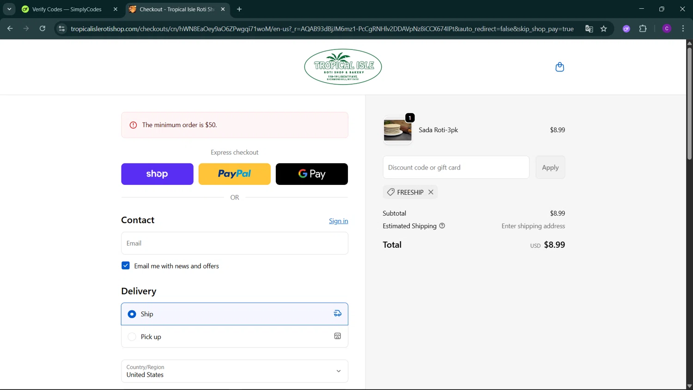693x390 pixels.
Task: Open the purple extension icon
Action: coord(626,29)
